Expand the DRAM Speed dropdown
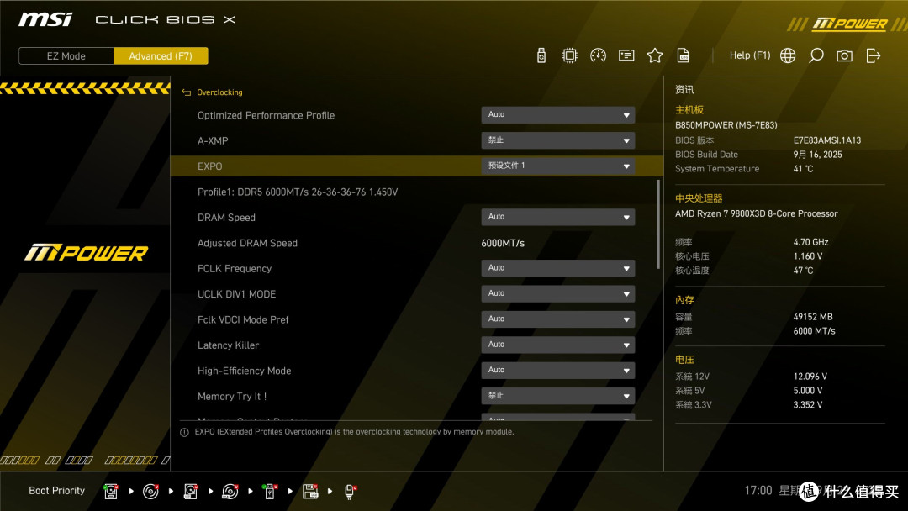 pyautogui.click(x=557, y=217)
